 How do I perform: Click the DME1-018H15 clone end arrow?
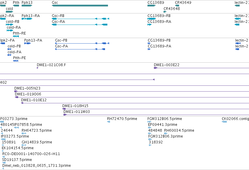[x=64, y=109]
